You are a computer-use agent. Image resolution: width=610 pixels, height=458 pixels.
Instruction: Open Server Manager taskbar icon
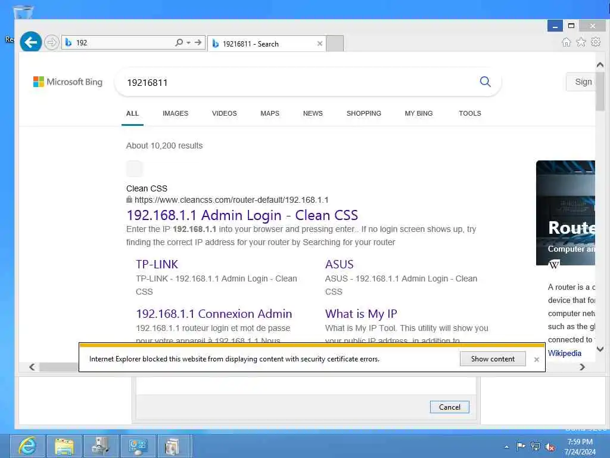[x=101, y=446]
